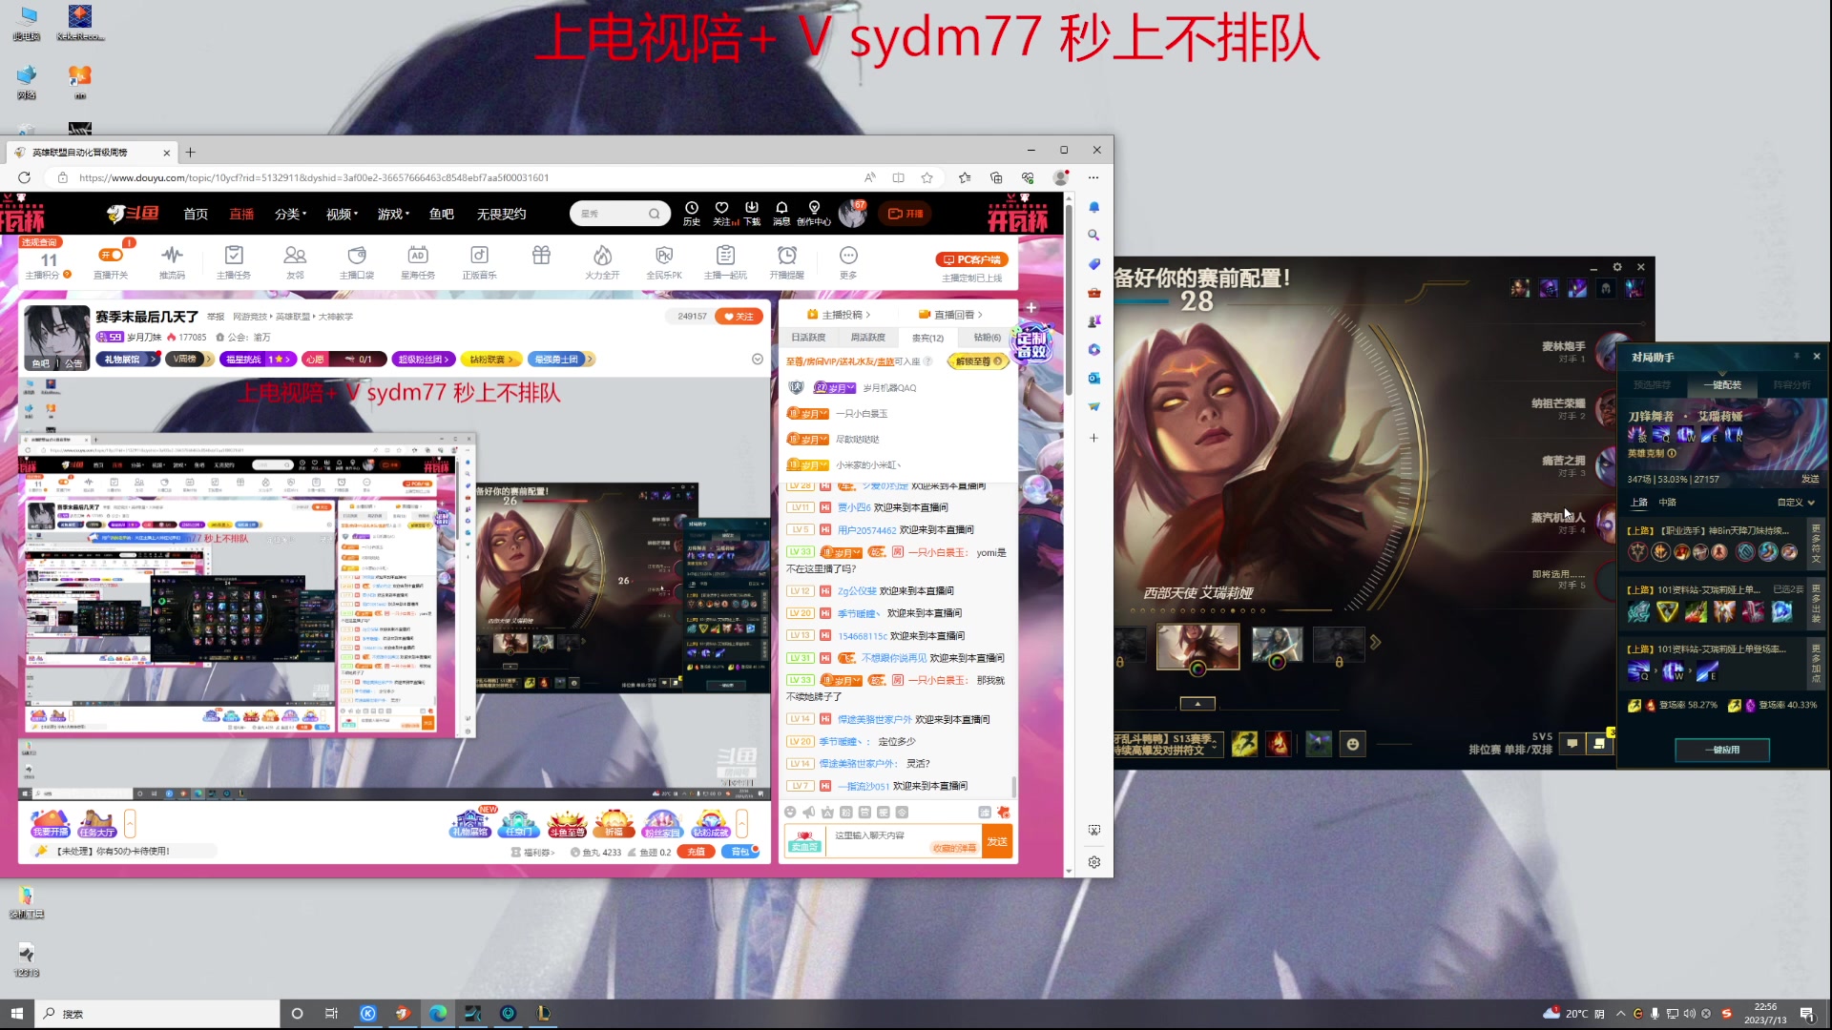The width and height of the screenshot is (1832, 1030).
Task: Open the 全民乐PK feature icon
Action: pyautogui.click(x=664, y=257)
